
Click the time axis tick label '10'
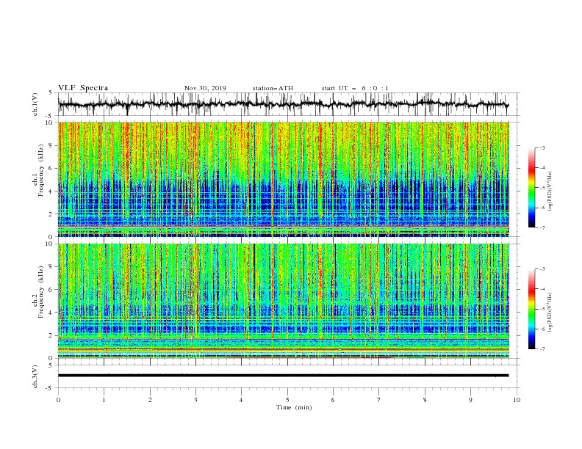(x=517, y=400)
